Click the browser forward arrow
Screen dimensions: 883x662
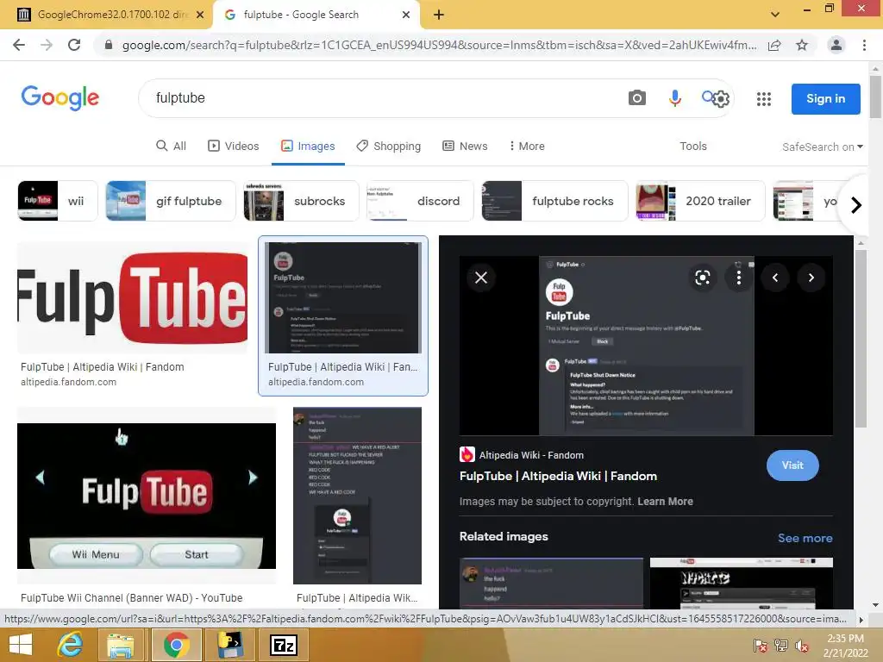click(47, 45)
